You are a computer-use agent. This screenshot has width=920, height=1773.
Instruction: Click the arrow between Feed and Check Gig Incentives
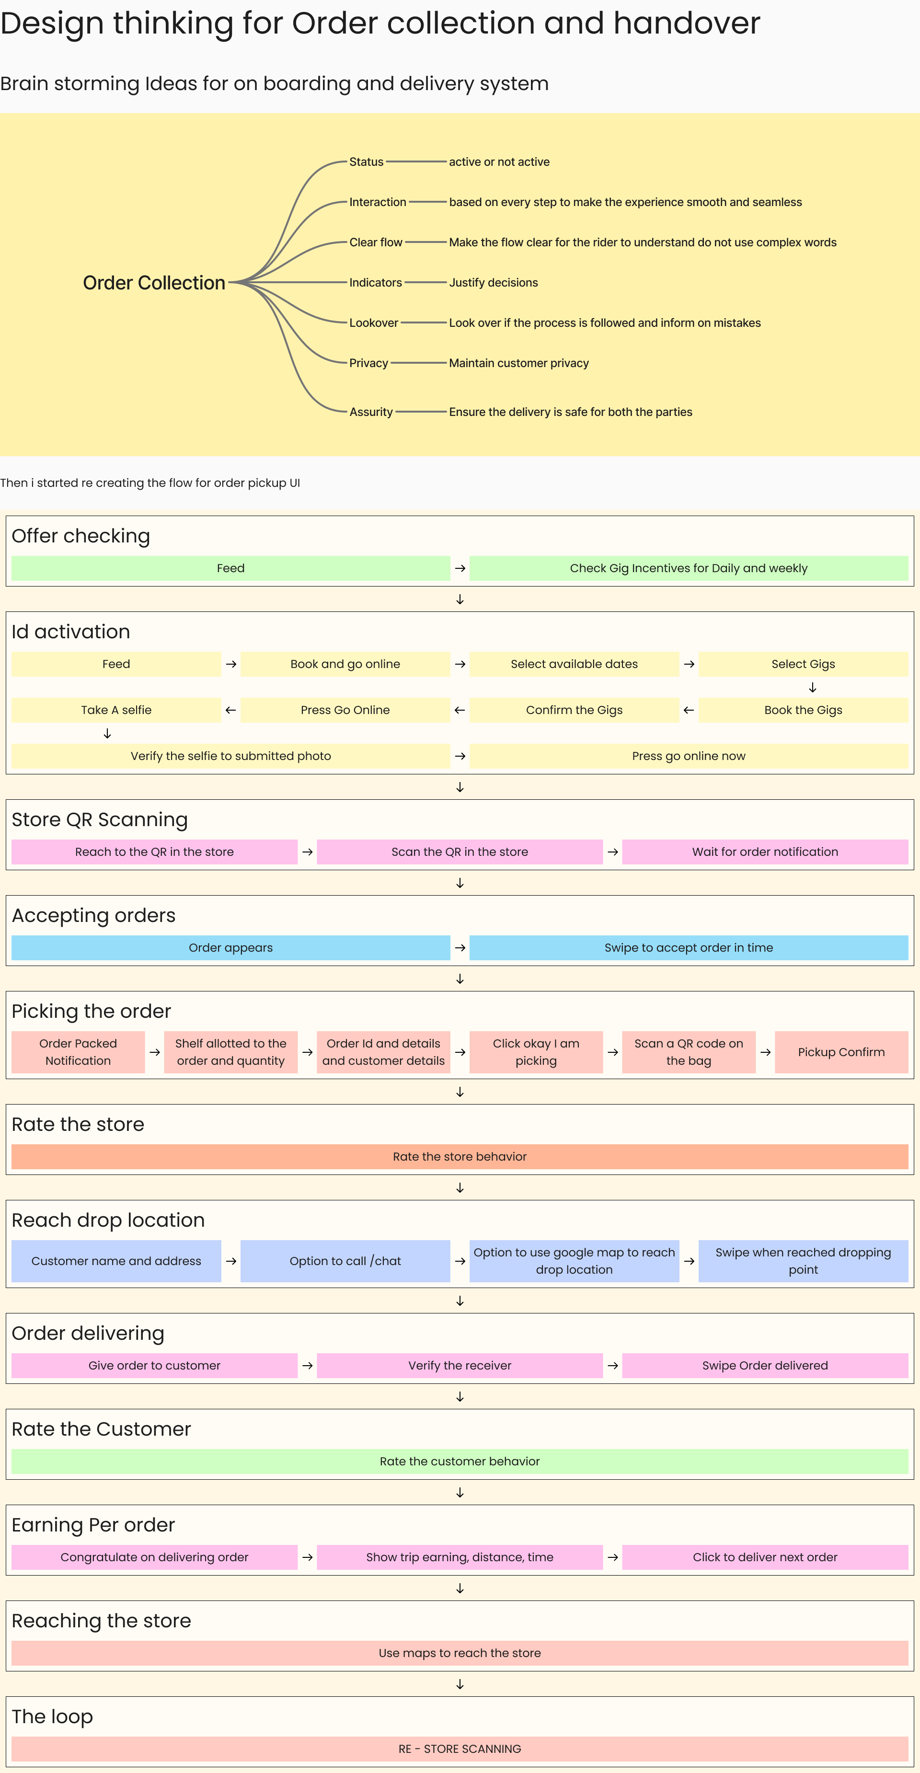(x=460, y=568)
